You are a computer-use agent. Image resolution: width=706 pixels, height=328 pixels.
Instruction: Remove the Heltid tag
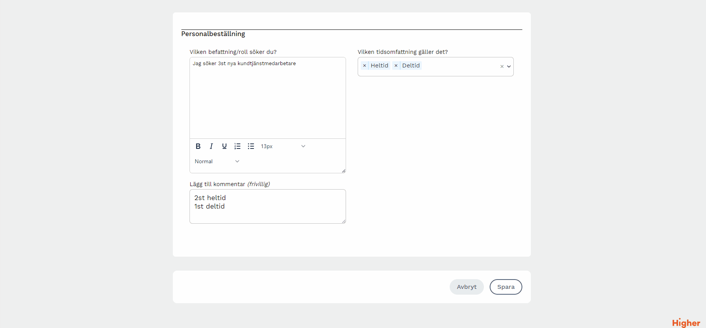point(364,66)
